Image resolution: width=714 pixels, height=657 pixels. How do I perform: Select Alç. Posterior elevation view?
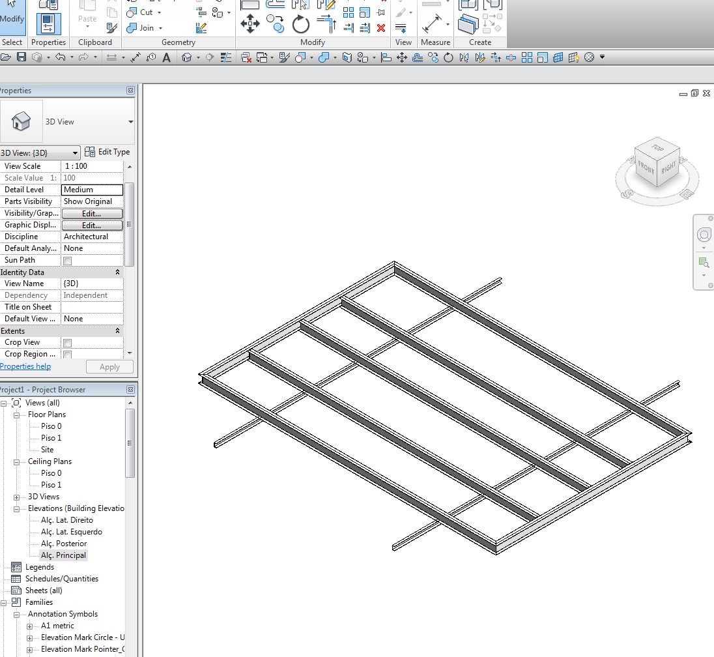coord(63,544)
